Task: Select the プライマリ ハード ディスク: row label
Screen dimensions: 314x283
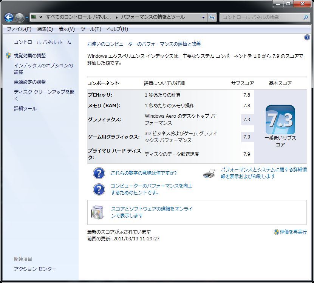Action: tap(114, 154)
